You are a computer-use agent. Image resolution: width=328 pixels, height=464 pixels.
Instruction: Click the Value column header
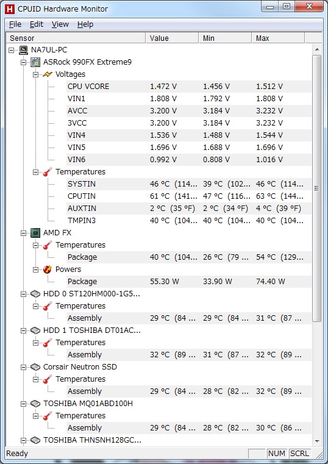172,38
